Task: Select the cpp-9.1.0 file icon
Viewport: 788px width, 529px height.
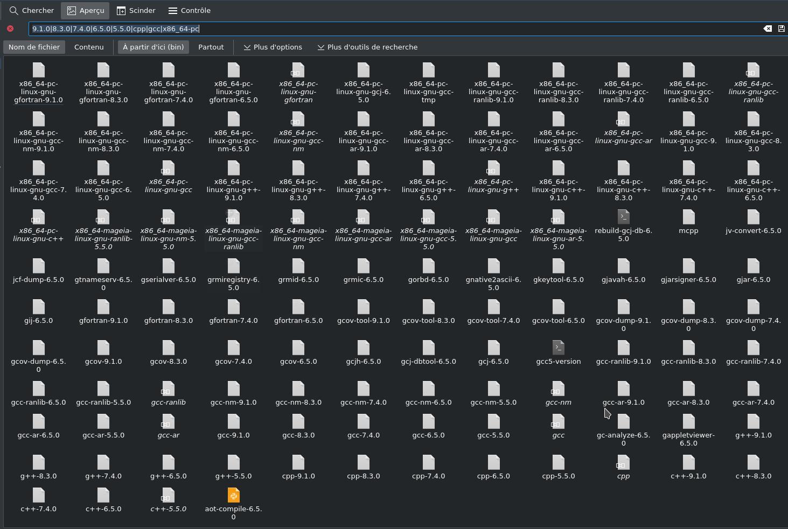Action: click(298, 462)
